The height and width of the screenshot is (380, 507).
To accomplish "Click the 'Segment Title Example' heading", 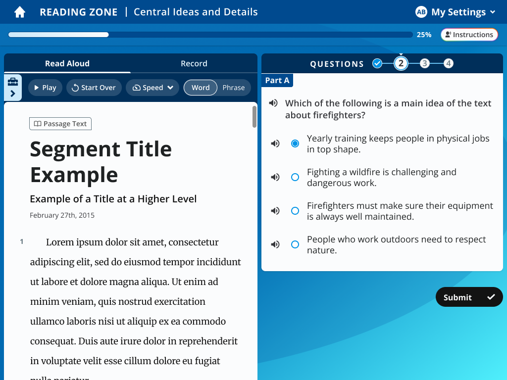I will tap(101, 162).
